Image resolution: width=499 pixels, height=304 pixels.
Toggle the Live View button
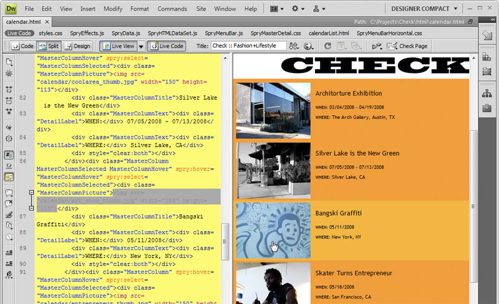(x=117, y=46)
